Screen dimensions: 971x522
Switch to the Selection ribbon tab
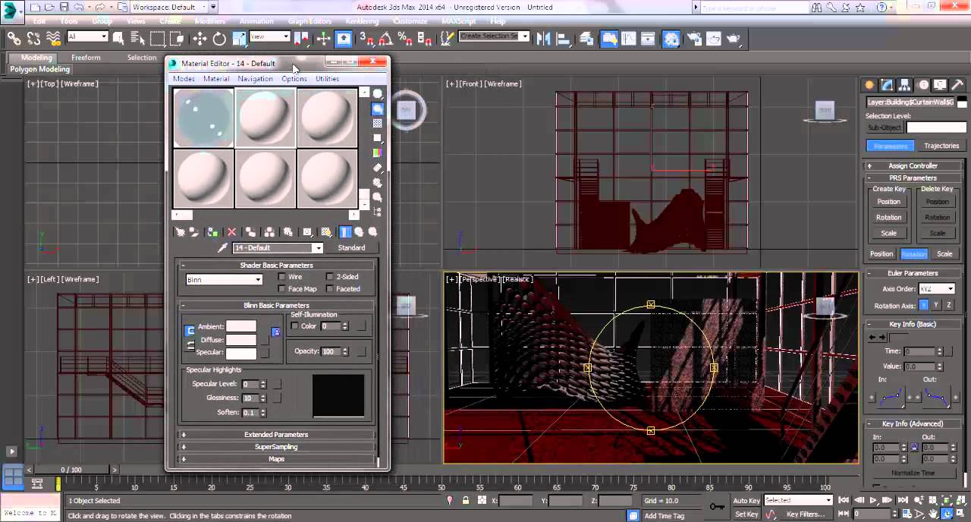pos(142,58)
